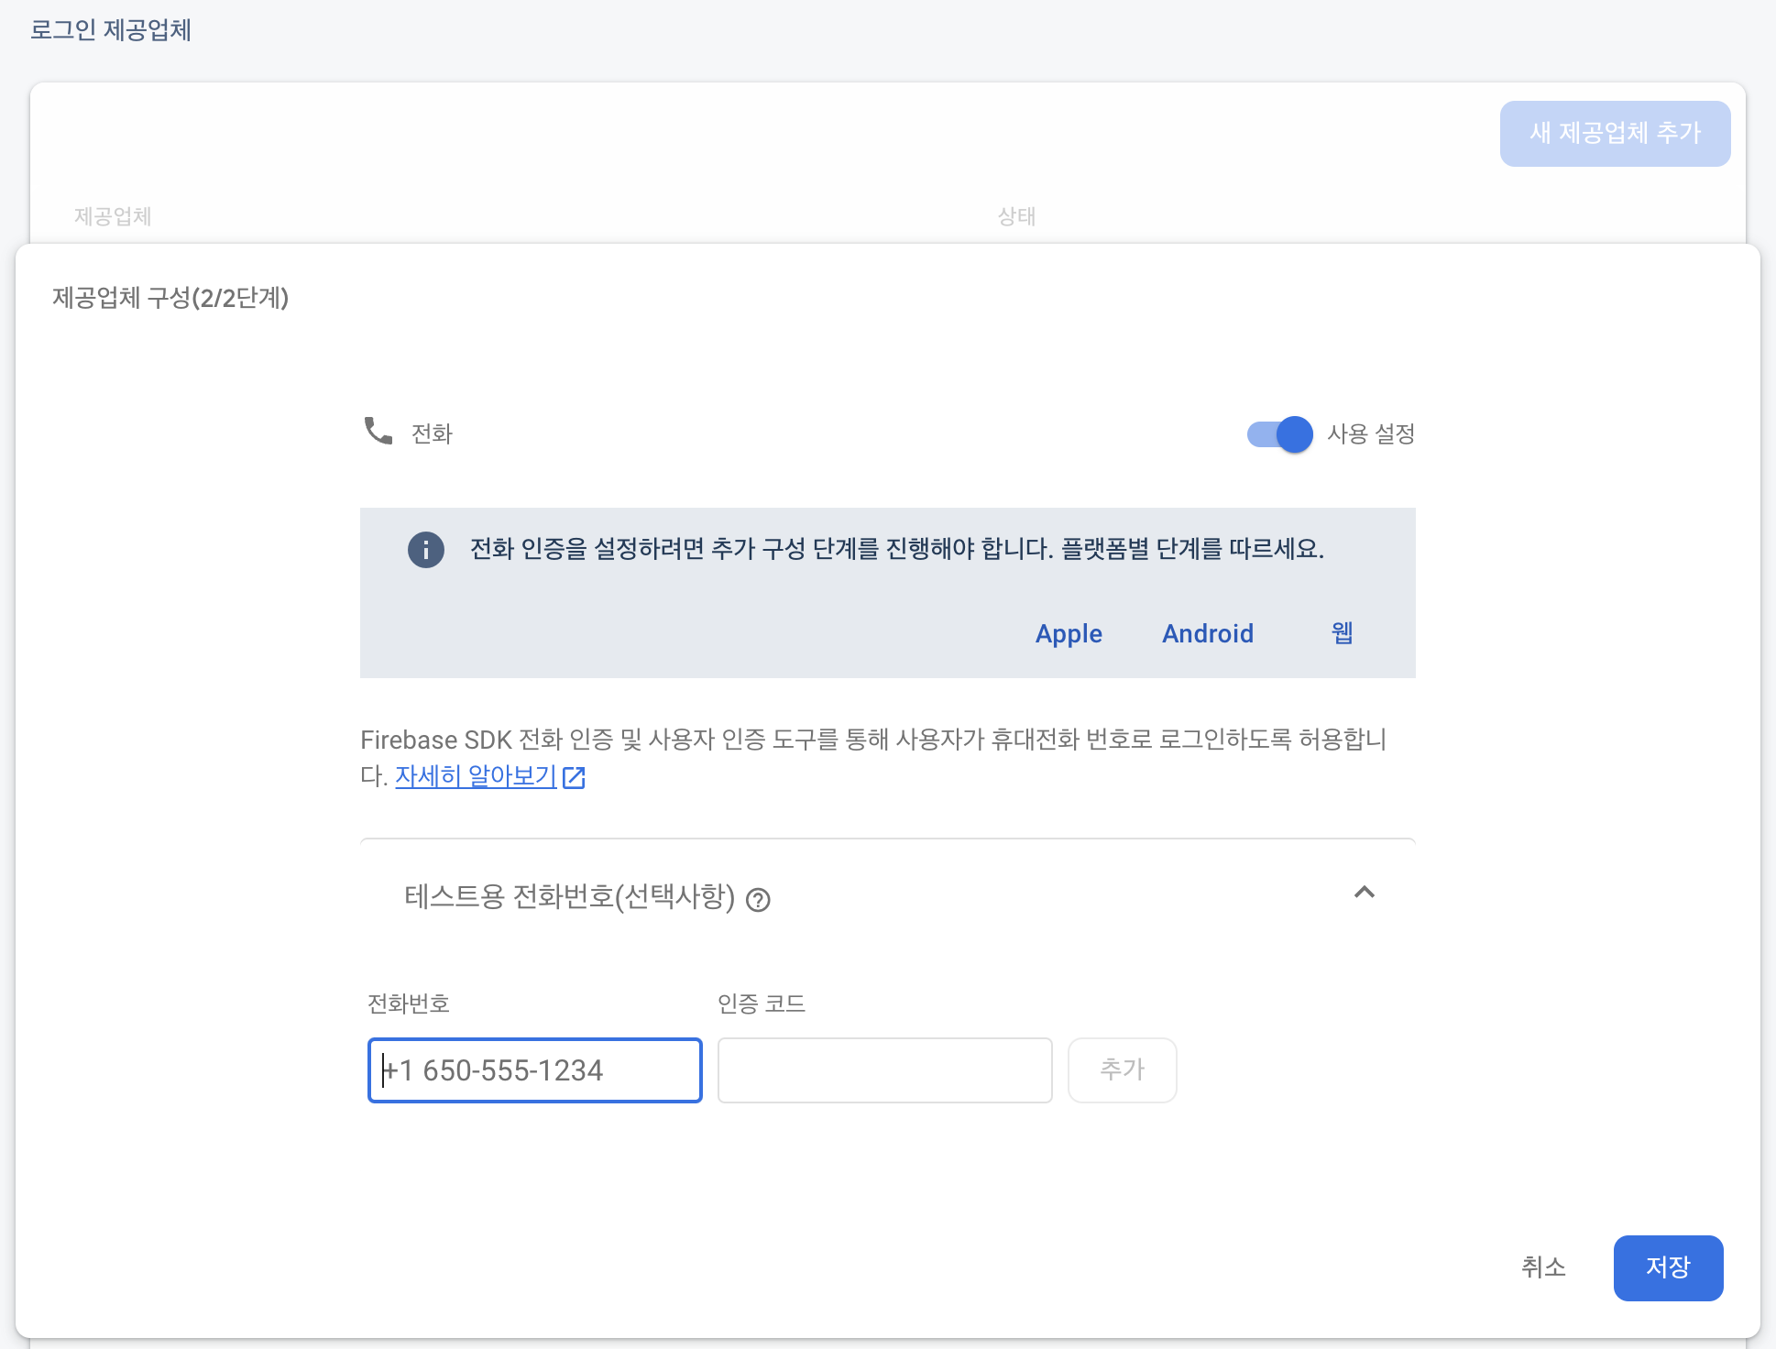
Task: Click the 사용 설정 label text
Action: coord(1371,434)
